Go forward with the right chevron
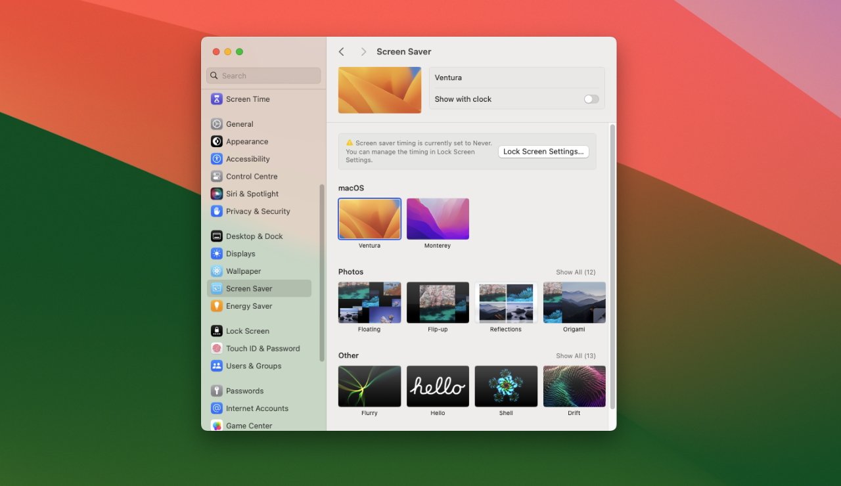The image size is (841, 486). (x=363, y=52)
